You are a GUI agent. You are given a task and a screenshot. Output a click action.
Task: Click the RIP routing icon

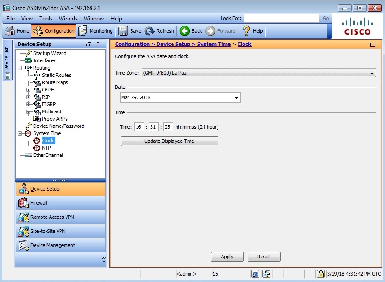(x=37, y=97)
